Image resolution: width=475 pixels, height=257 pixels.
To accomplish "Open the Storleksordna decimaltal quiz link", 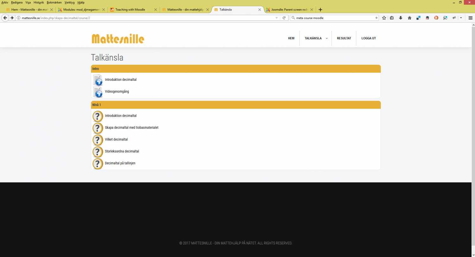I will (122, 151).
